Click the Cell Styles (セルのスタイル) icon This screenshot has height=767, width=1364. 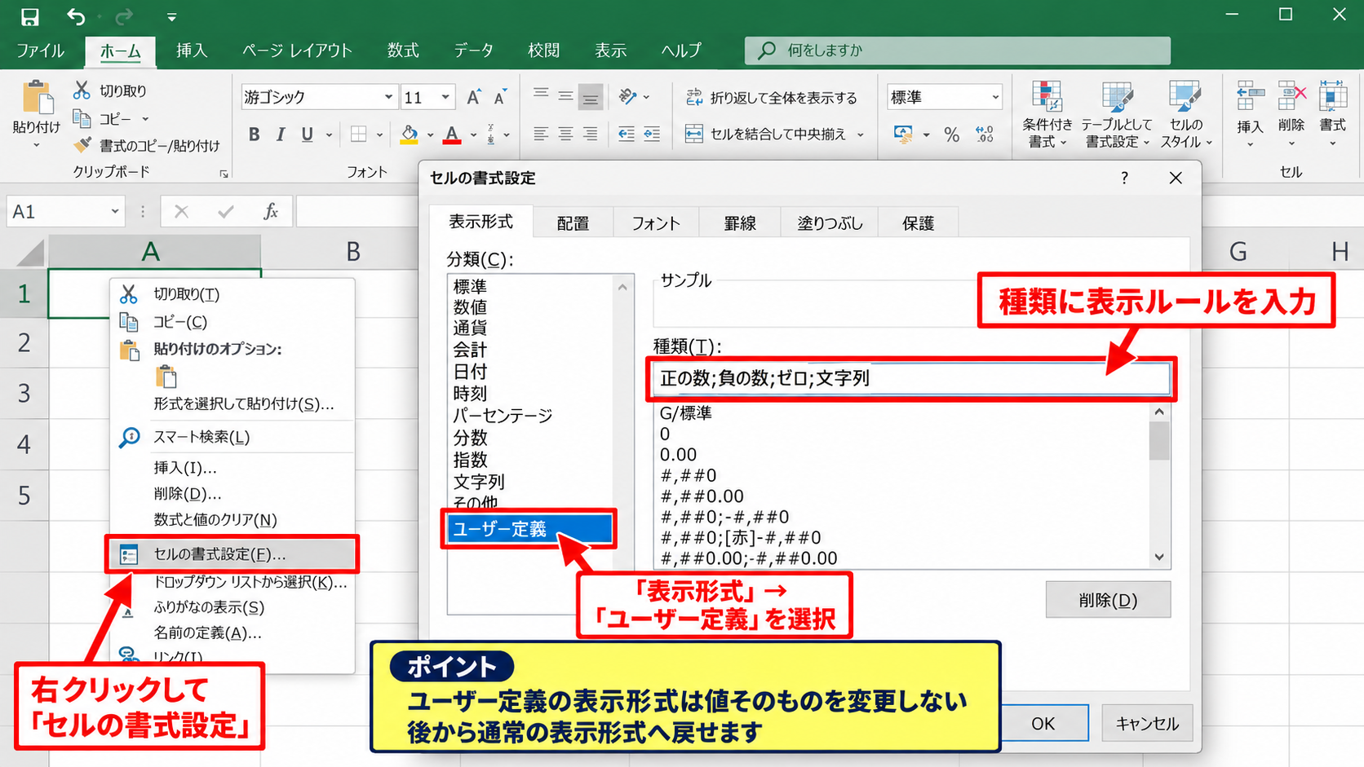coord(1185,97)
